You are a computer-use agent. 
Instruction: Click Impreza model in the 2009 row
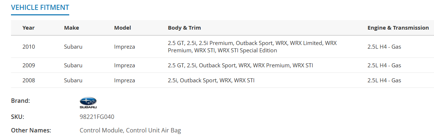coord(125,65)
